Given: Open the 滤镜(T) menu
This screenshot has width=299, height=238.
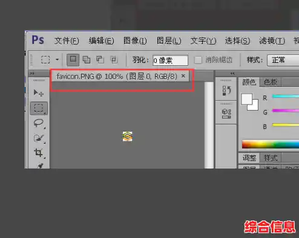Looking at the screenshot, I should coord(272,41).
